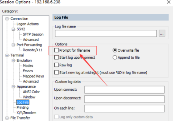Open Port Forwarding category
173x121 pixels.
[x=29, y=45]
